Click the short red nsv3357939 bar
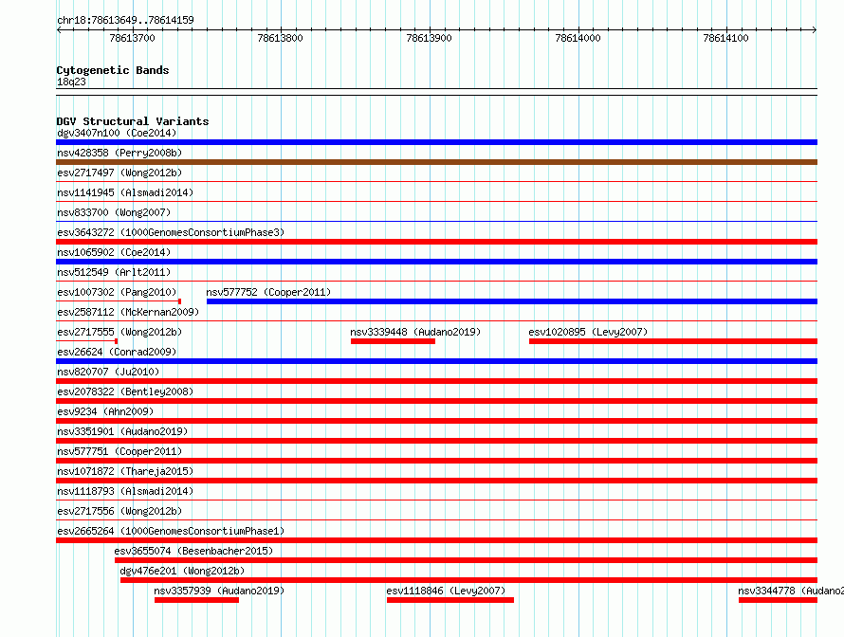 pos(196,600)
